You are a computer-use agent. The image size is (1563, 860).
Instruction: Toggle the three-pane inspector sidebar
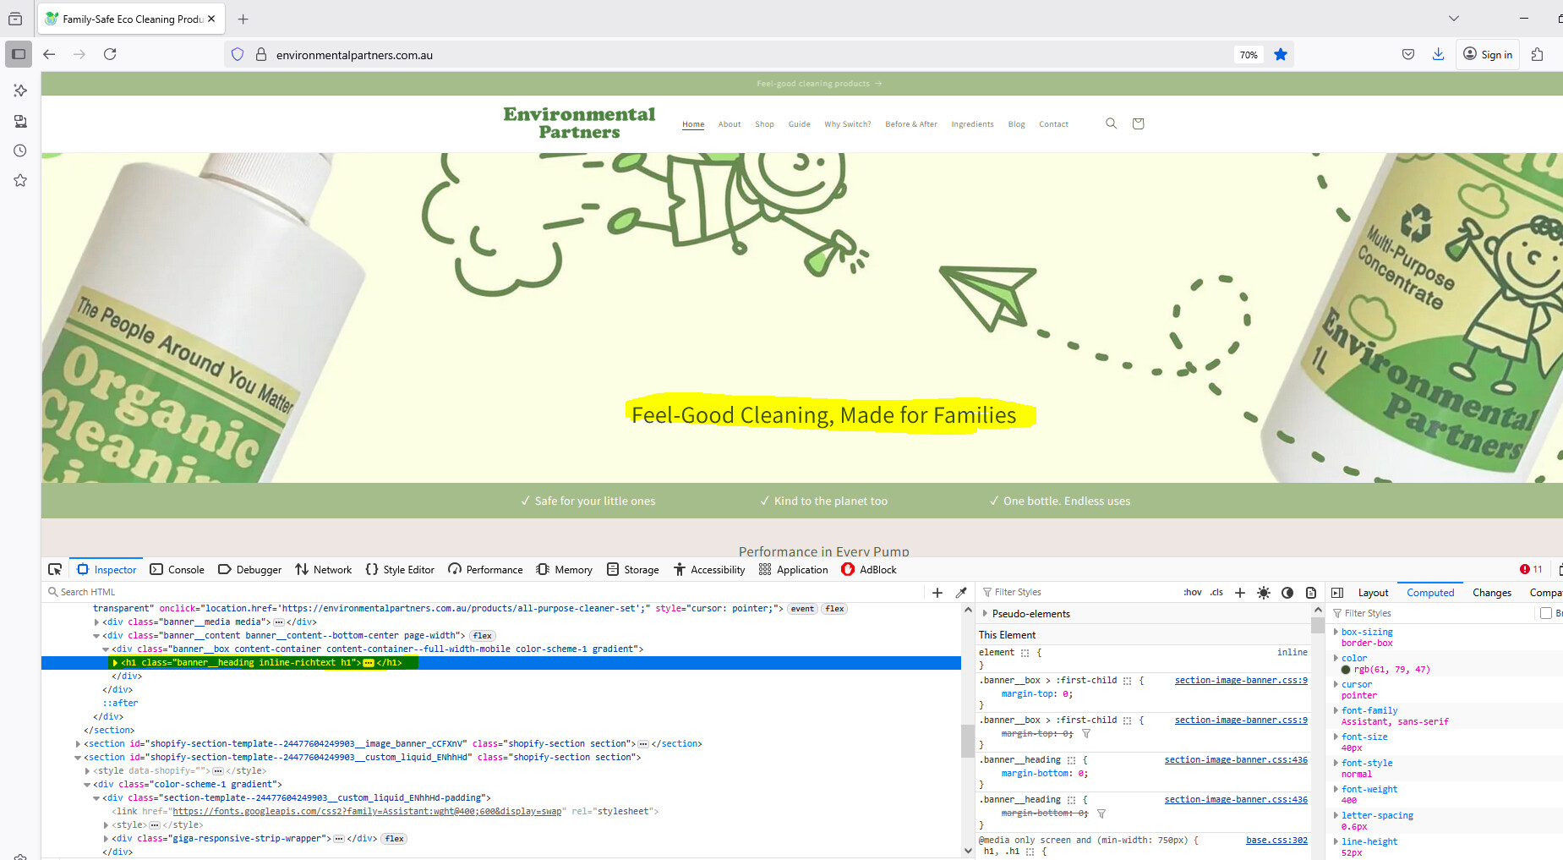[x=1337, y=593]
